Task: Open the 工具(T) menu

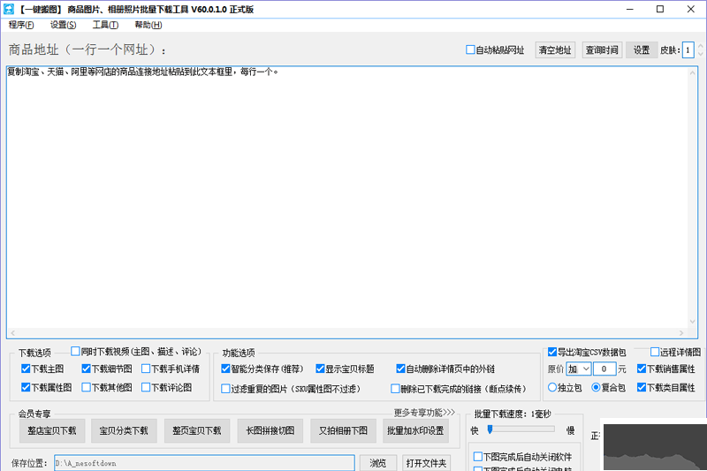Action: 105,25
